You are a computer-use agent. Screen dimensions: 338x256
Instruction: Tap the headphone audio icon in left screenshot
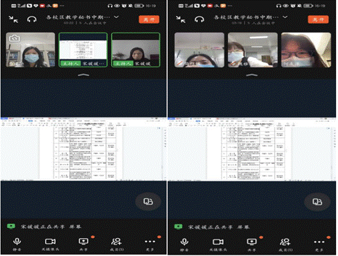pos(31,19)
